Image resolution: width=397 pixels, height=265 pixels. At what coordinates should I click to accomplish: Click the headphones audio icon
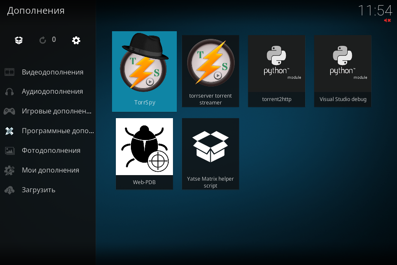click(9, 92)
